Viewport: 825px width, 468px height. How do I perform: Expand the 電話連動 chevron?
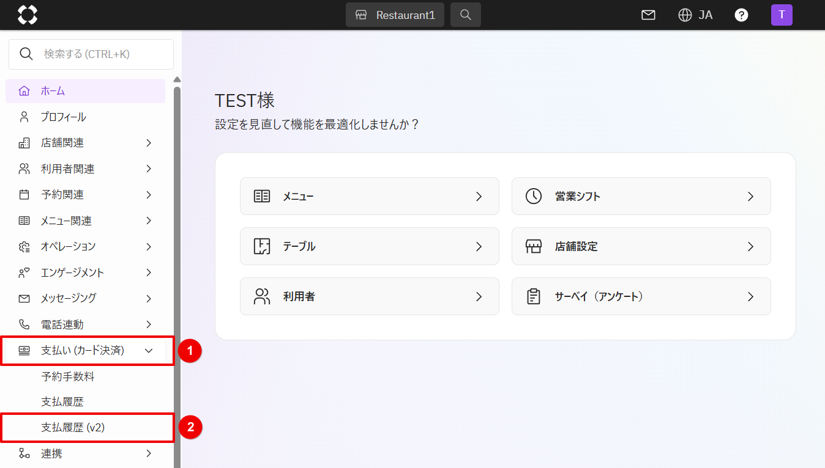point(149,324)
